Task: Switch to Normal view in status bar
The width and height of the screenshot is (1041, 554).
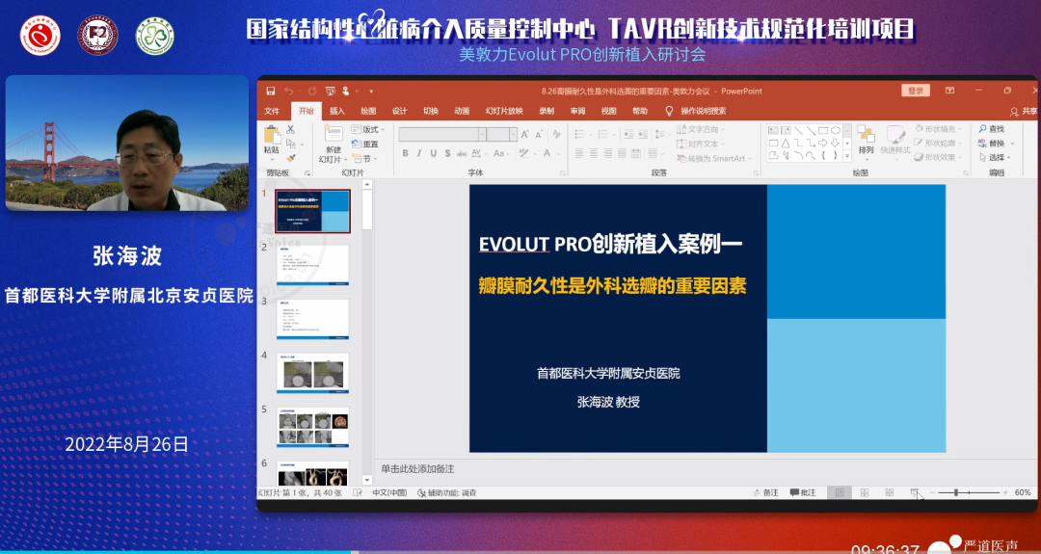Action: pyautogui.click(x=840, y=493)
